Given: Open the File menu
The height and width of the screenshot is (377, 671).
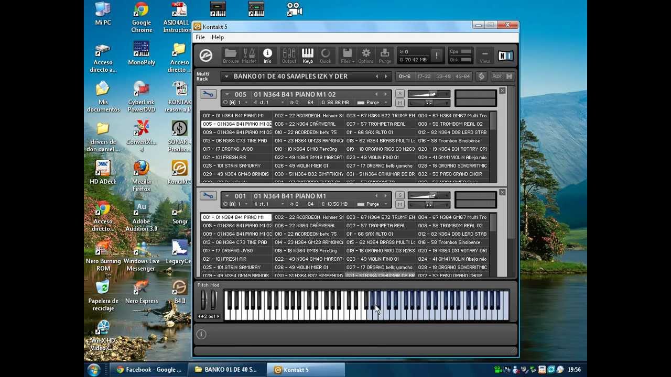Looking at the screenshot, I should 200,37.
